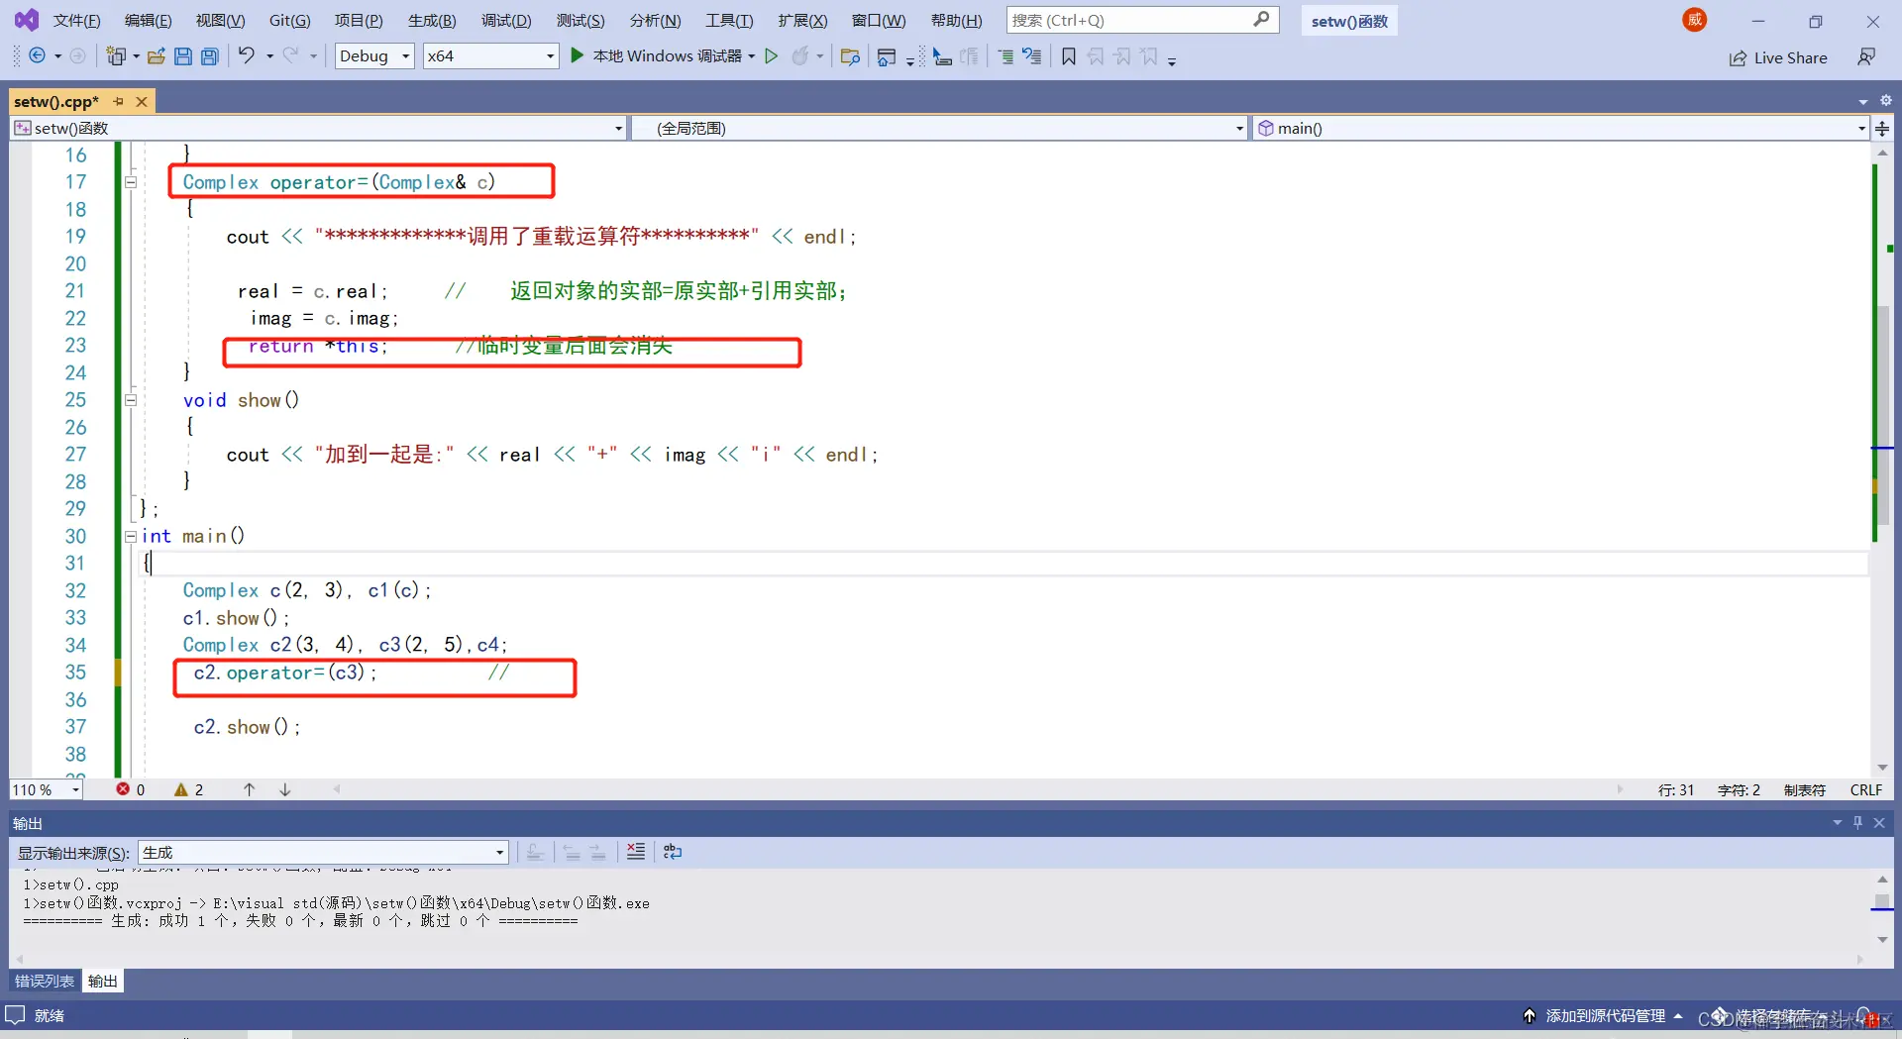Close the output panel
Screen dimensions: 1902x1039
coord(1879,822)
